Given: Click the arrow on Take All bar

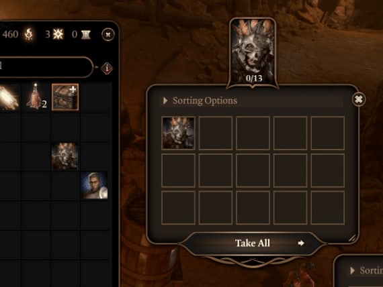Looking at the screenshot, I should pos(301,243).
